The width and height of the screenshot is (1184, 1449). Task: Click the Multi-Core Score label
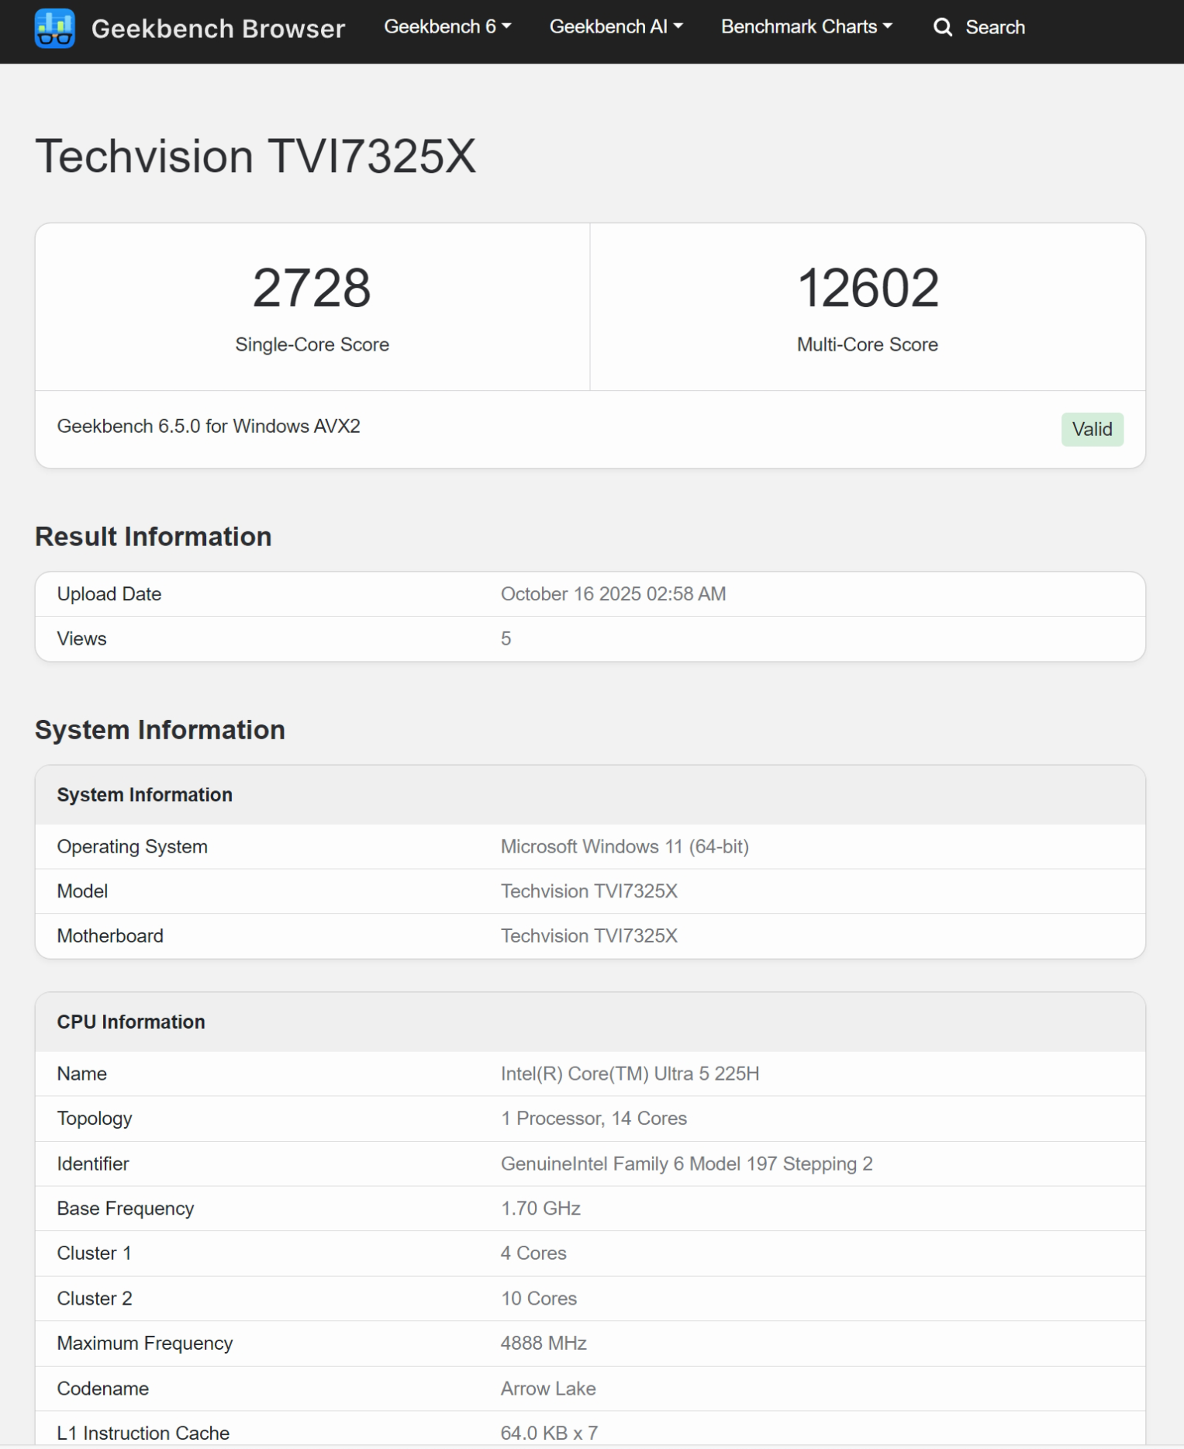click(868, 344)
